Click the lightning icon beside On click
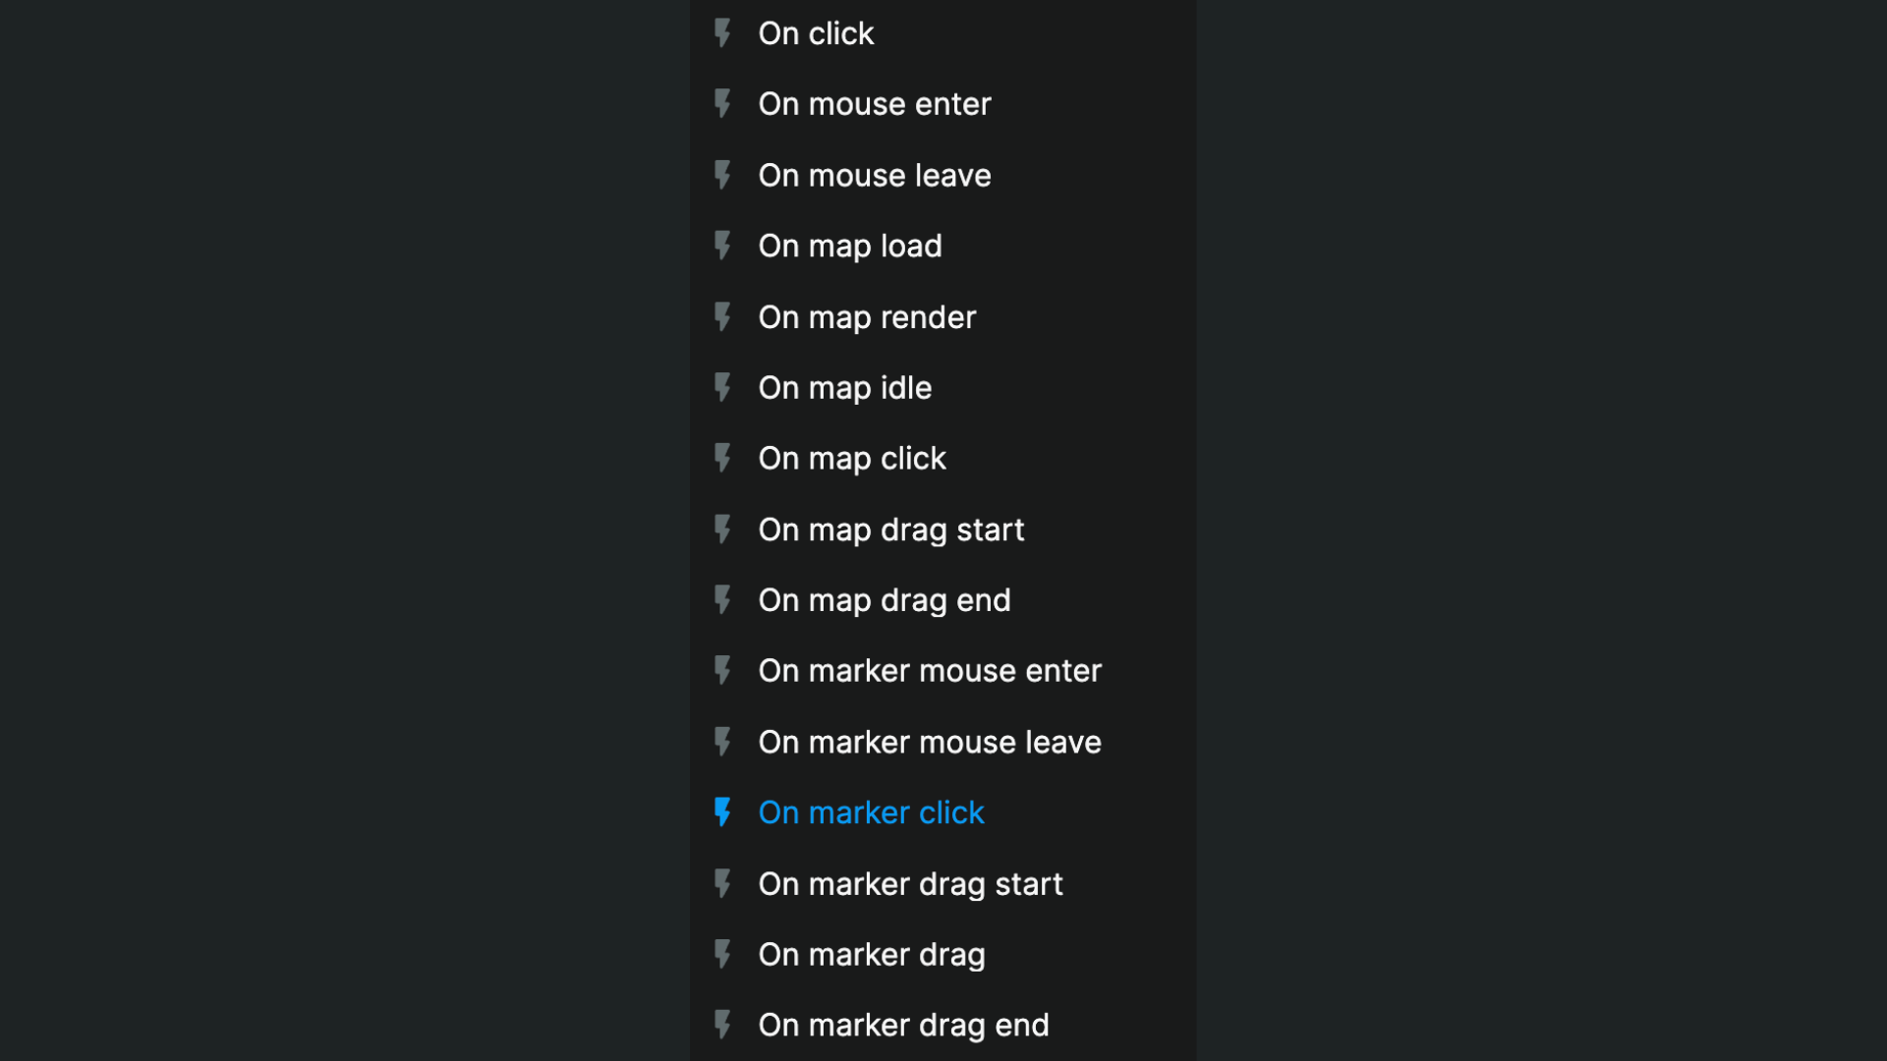The image size is (1887, 1061). pyautogui.click(x=722, y=33)
